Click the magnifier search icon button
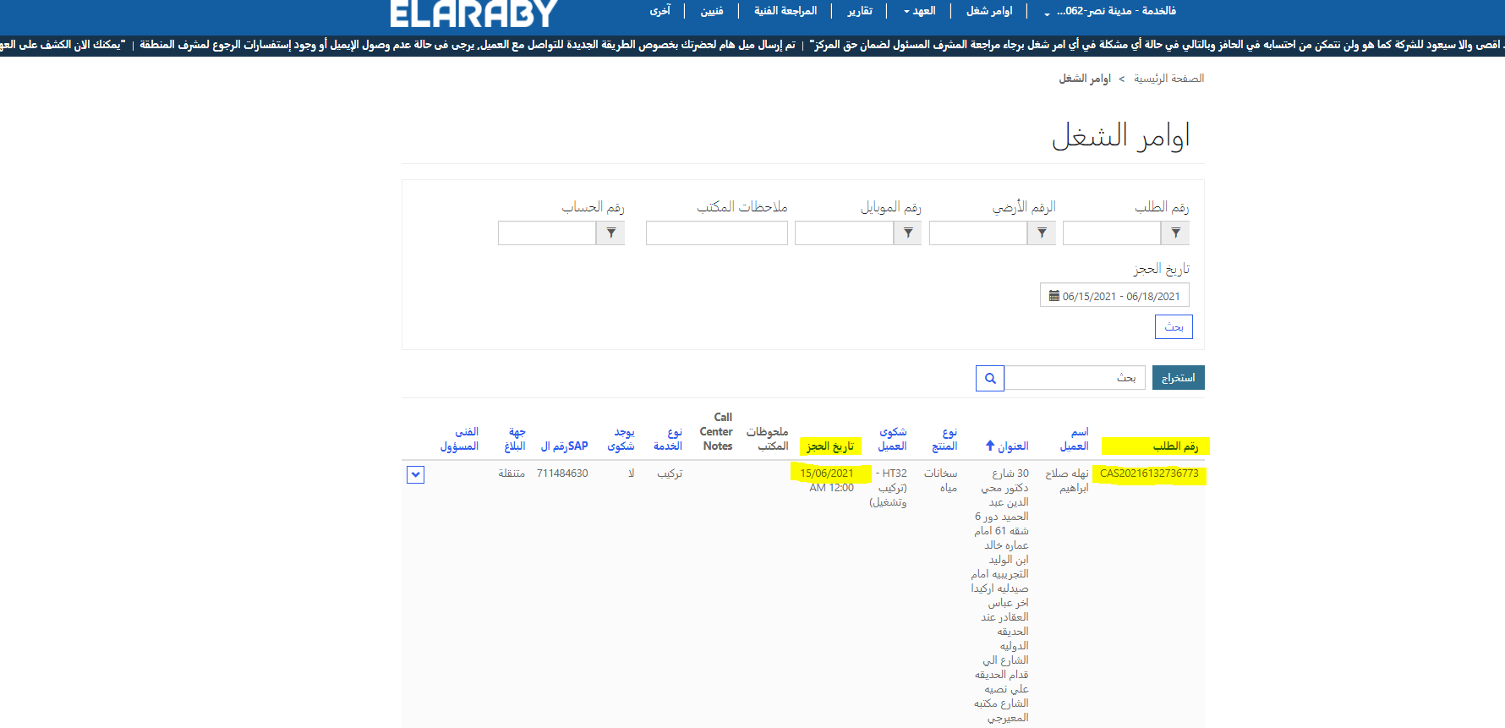The height and width of the screenshot is (728, 1505). (x=990, y=378)
